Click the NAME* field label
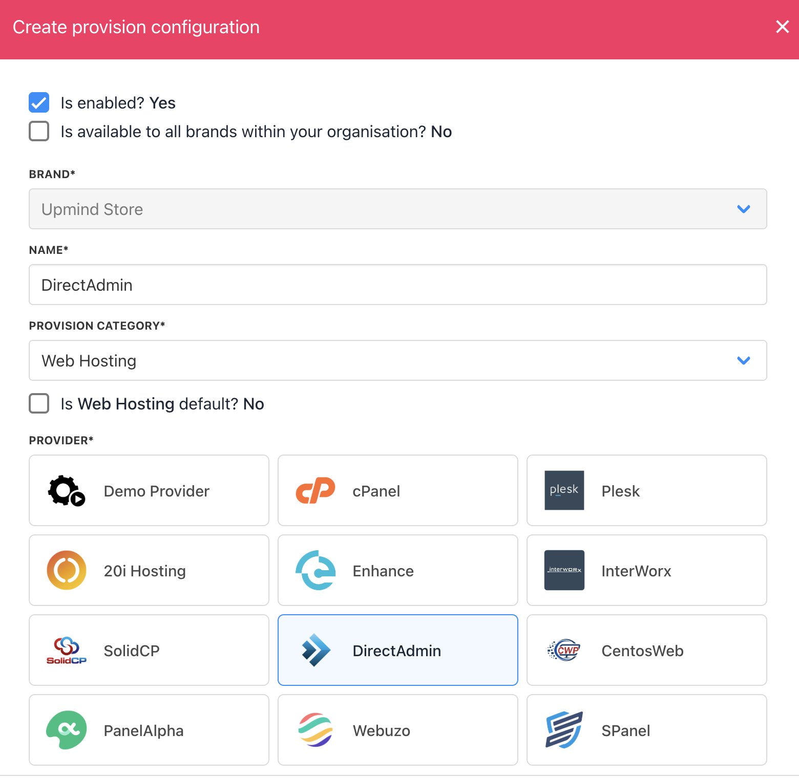This screenshot has width=799, height=778. coord(49,250)
